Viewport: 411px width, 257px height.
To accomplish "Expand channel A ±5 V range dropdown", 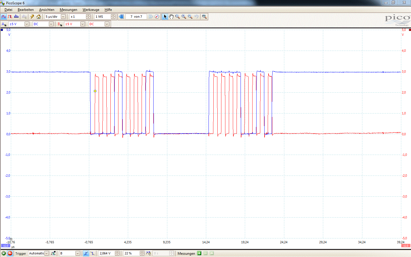I will (x=27, y=24).
